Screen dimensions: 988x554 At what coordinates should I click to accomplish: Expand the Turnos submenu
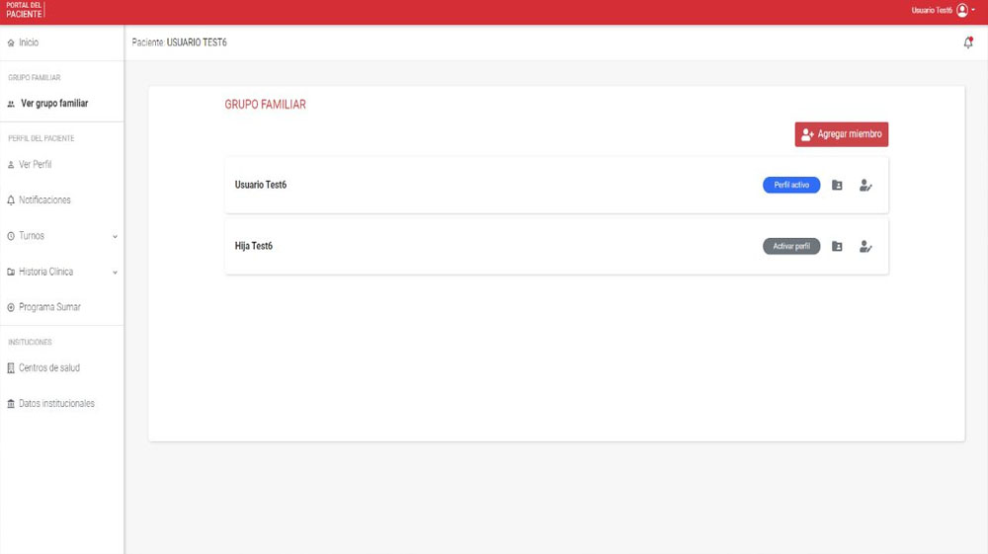pyautogui.click(x=115, y=237)
